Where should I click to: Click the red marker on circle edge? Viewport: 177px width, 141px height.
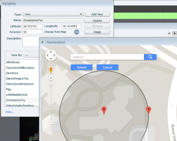pyautogui.click(x=149, y=111)
